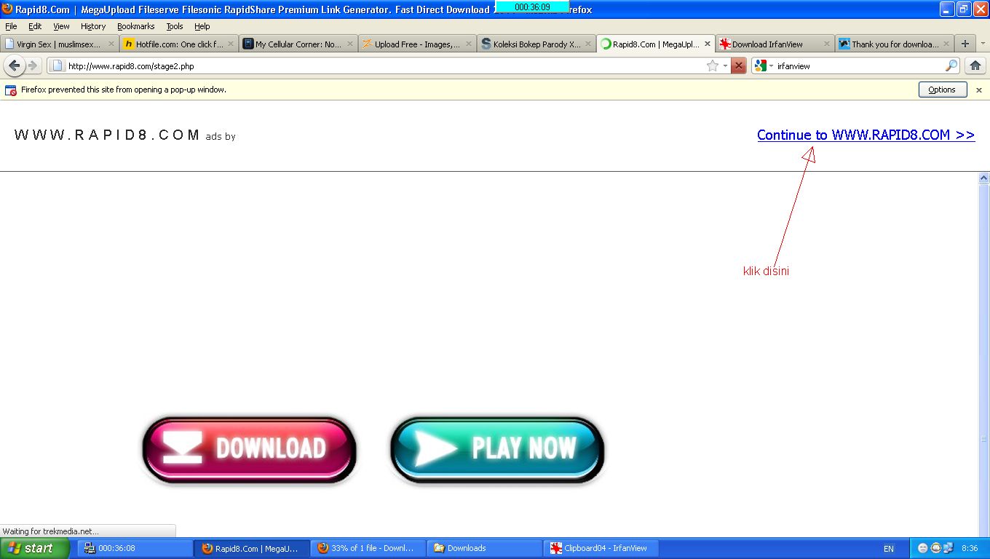Open the 00:36:08 timer taskbar item
The image size is (990, 559).
click(x=135, y=548)
